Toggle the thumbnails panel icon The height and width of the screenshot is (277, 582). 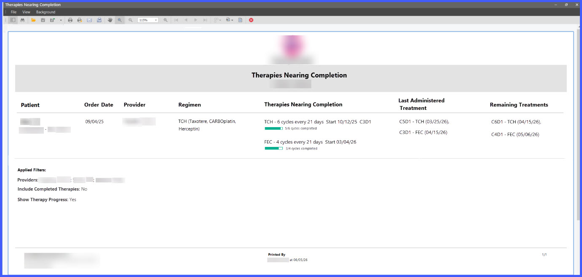pos(13,20)
